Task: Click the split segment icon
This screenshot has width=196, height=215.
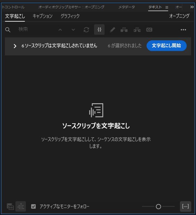Action: (137, 29)
